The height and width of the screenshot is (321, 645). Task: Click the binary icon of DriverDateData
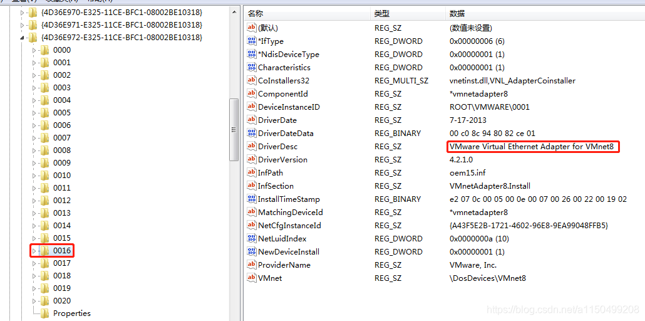pos(251,134)
